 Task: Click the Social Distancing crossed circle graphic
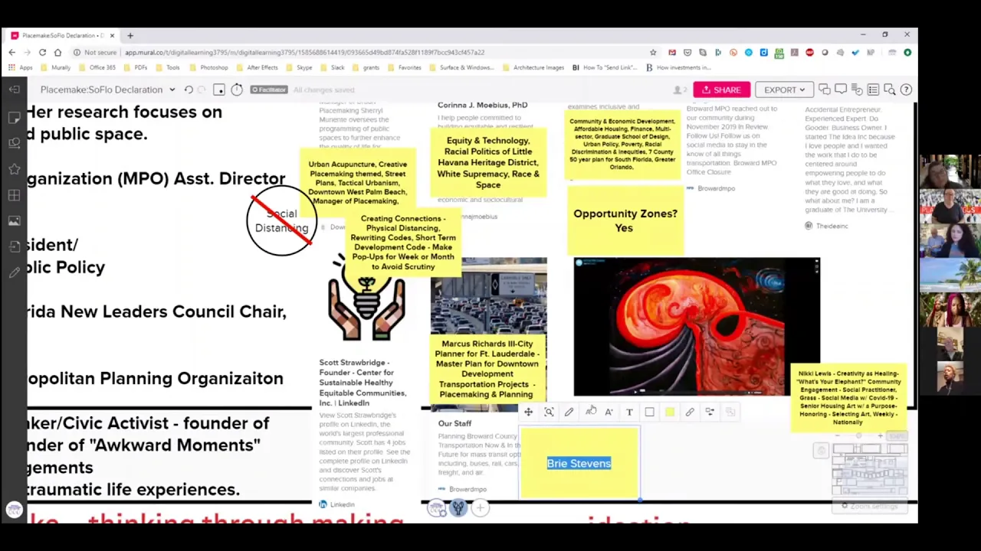[281, 220]
